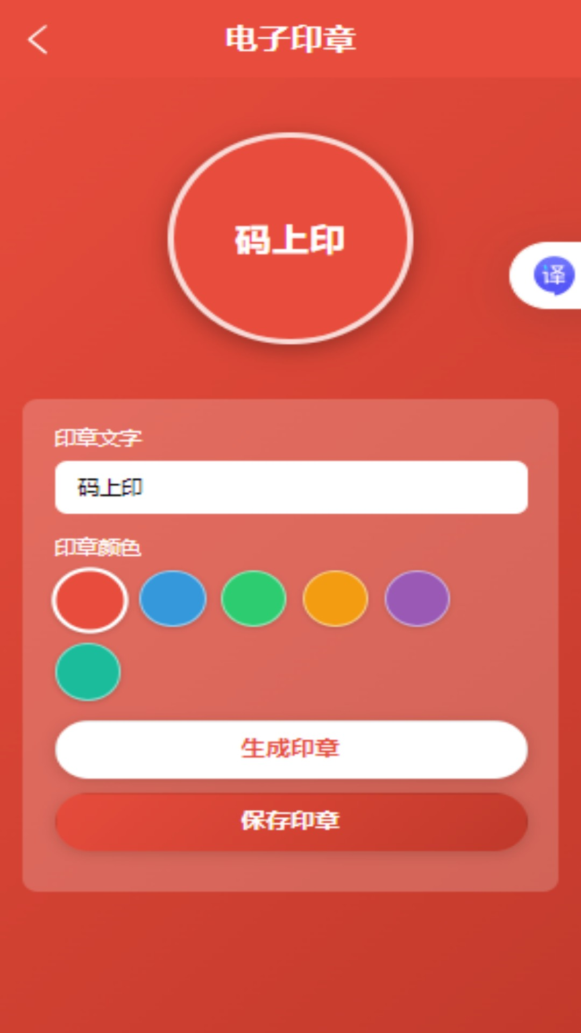The image size is (581, 1033).
Task: Click the 码上印 text inside stamp preview
Action: (289, 240)
